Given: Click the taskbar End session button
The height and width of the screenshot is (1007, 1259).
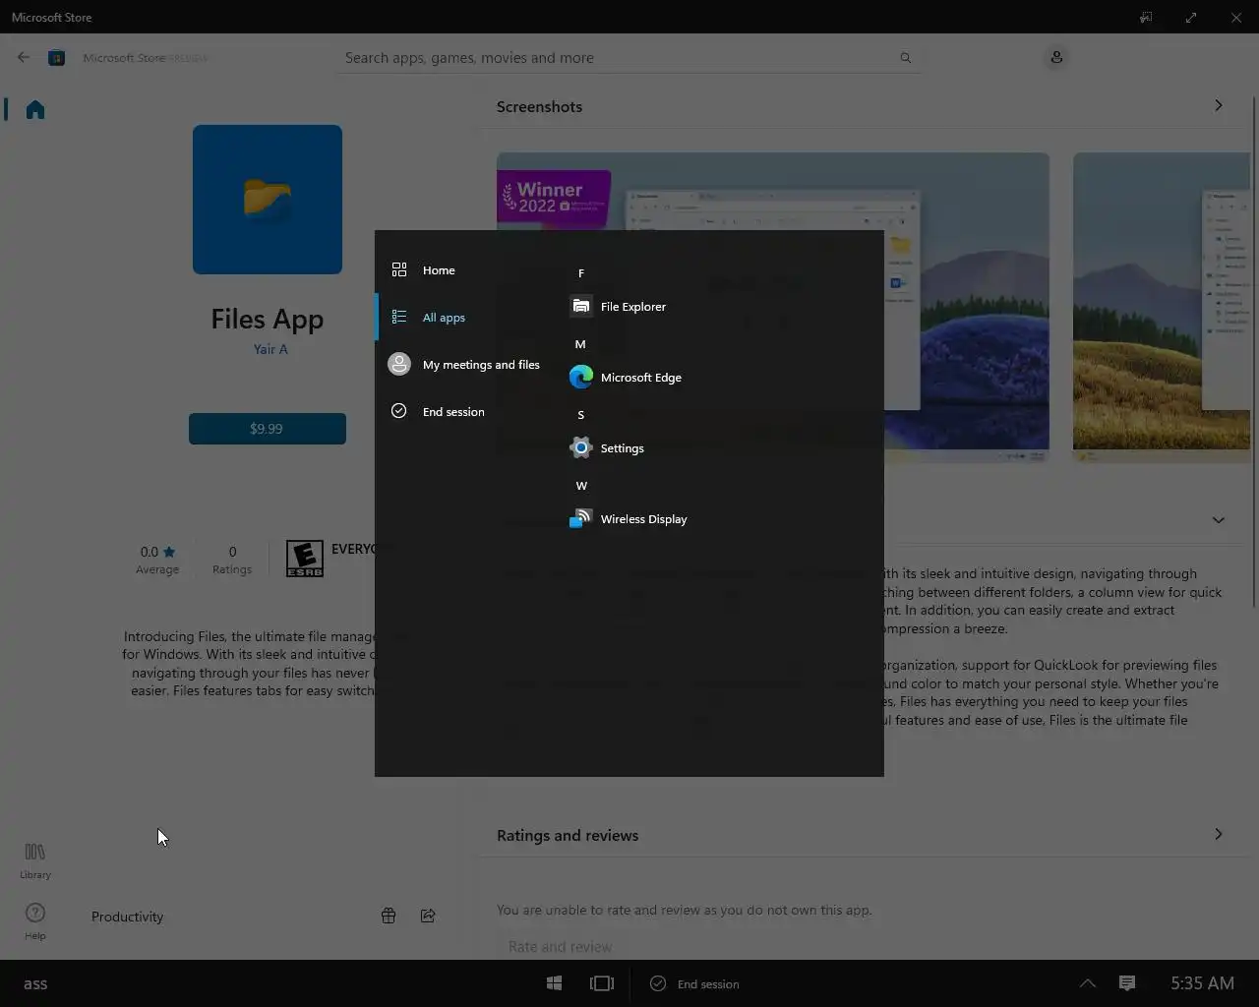Looking at the screenshot, I should 694,983.
